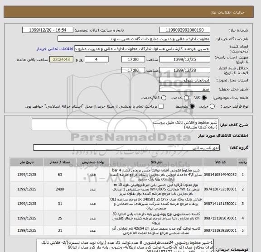Toggle the اسناد خزانه اسلامی payment checkbox
Viewport: 261px width, 252px height.
(x=161, y=106)
